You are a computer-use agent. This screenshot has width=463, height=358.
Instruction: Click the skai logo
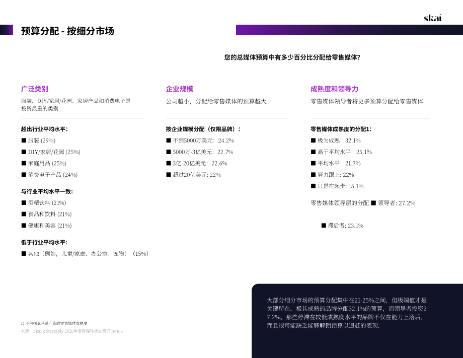pyautogui.click(x=433, y=18)
